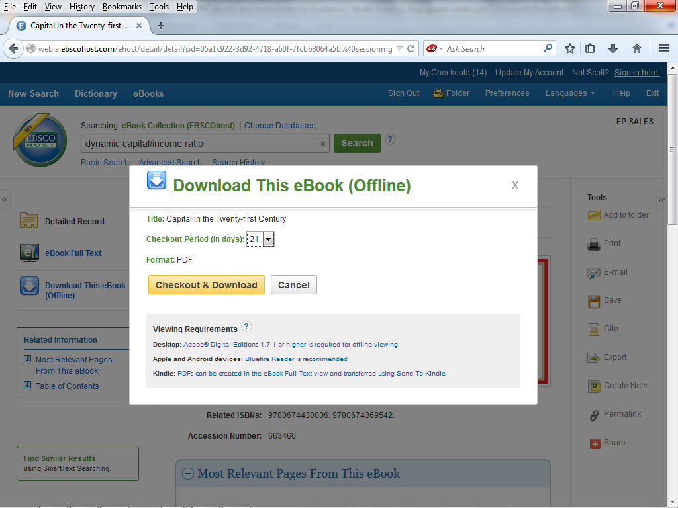
Task: Click the reload page icon
Action: click(411, 48)
